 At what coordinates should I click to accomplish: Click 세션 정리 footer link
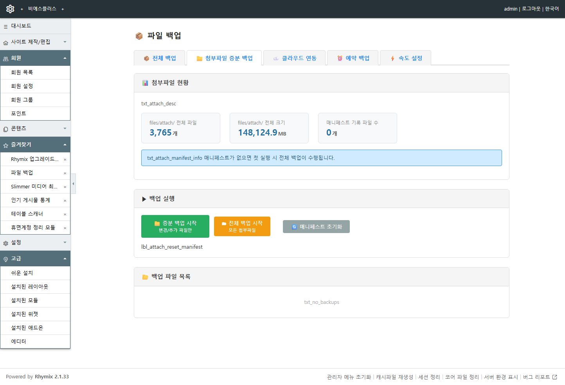coord(429,377)
